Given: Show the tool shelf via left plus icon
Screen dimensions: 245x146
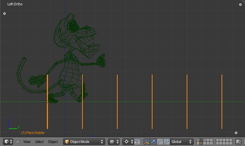Looking at the screenshot, I should point(5,14).
